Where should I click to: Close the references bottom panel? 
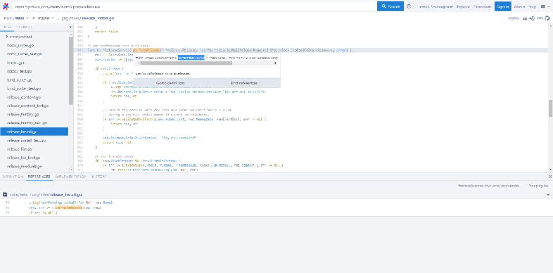550,176
